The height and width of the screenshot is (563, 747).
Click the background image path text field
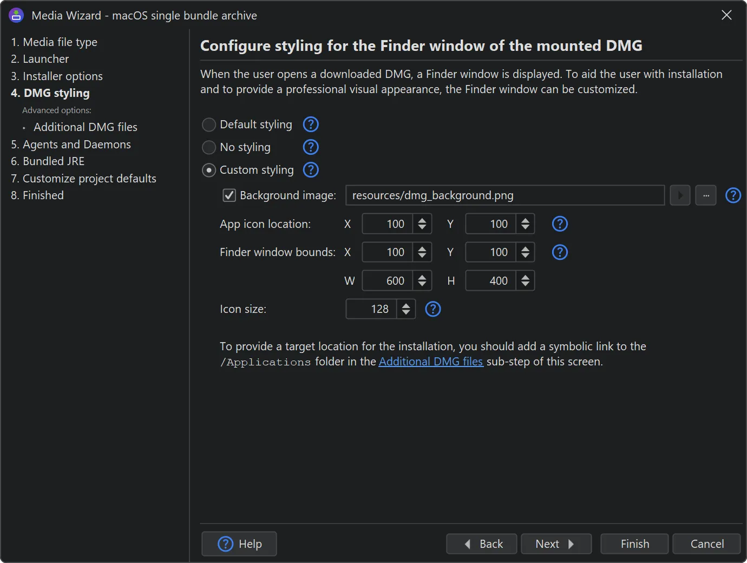(504, 195)
